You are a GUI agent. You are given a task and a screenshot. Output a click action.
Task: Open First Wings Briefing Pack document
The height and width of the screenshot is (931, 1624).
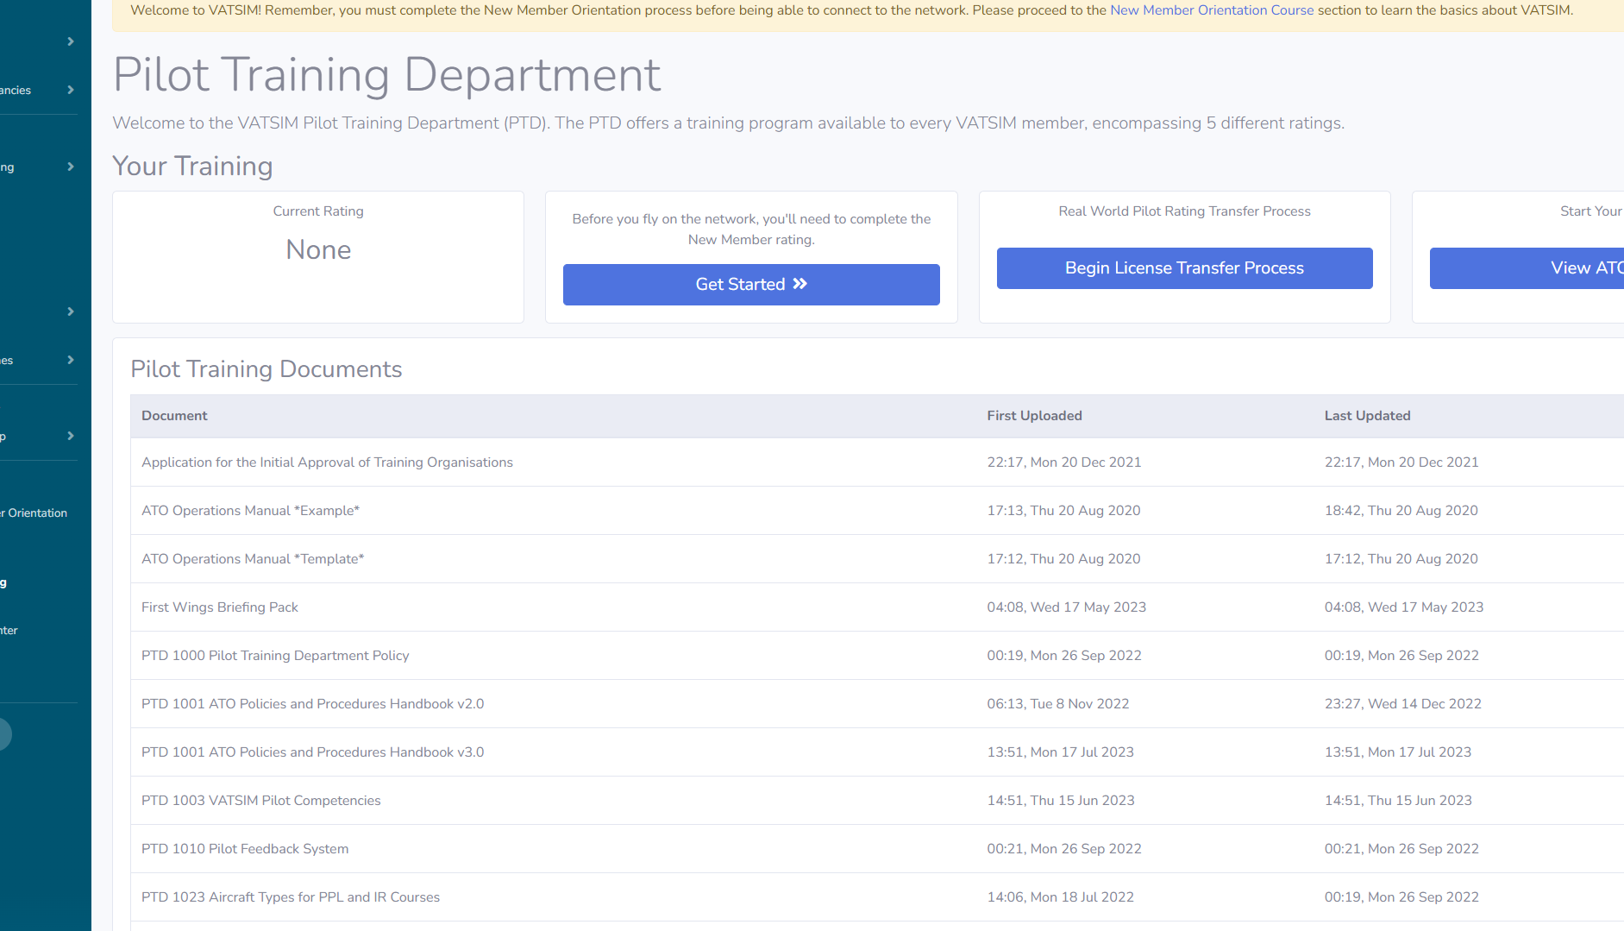[x=220, y=607]
